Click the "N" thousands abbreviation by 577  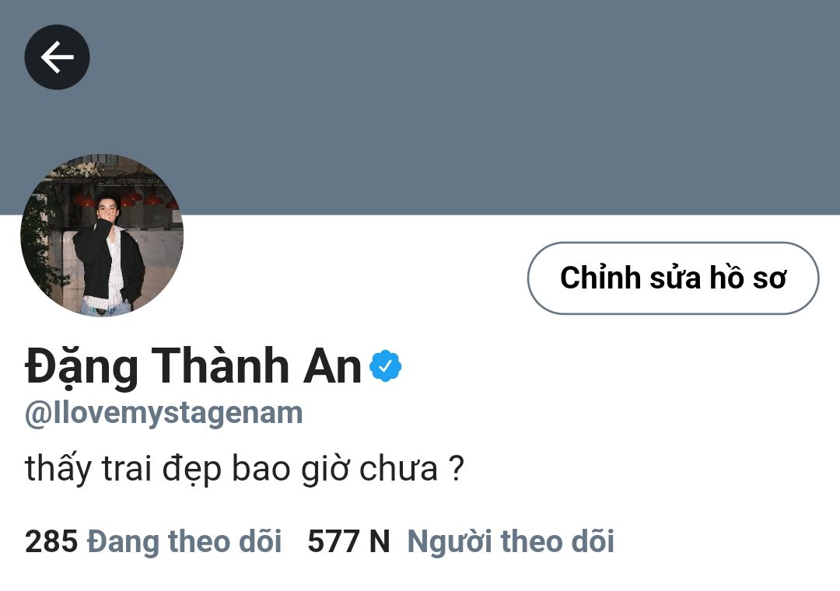(x=380, y=541)
